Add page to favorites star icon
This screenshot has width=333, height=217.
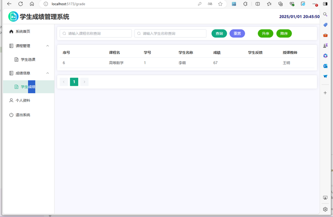click(220, 4)
